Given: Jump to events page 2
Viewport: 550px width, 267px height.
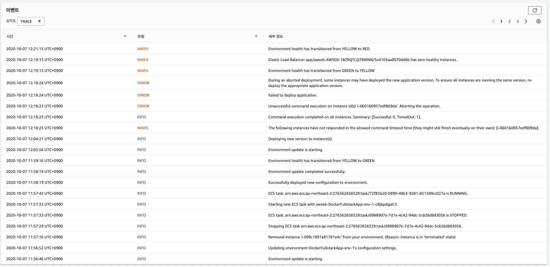Looking at the screenshot, I should point(509,21).
